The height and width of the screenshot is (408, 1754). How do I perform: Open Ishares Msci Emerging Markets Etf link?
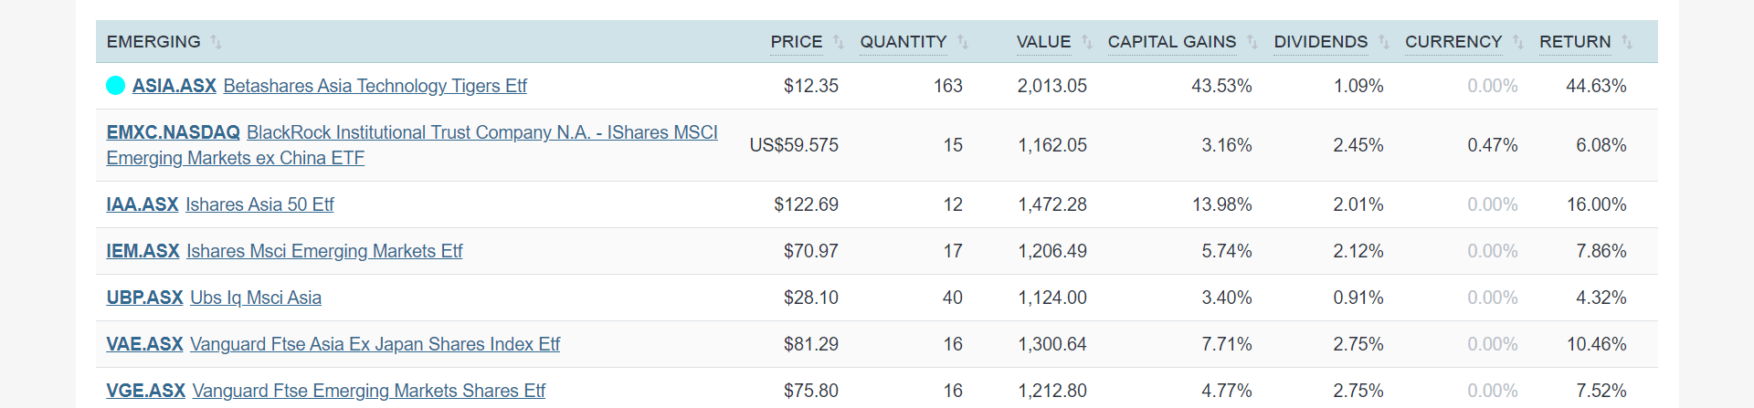tap(324, 251)
